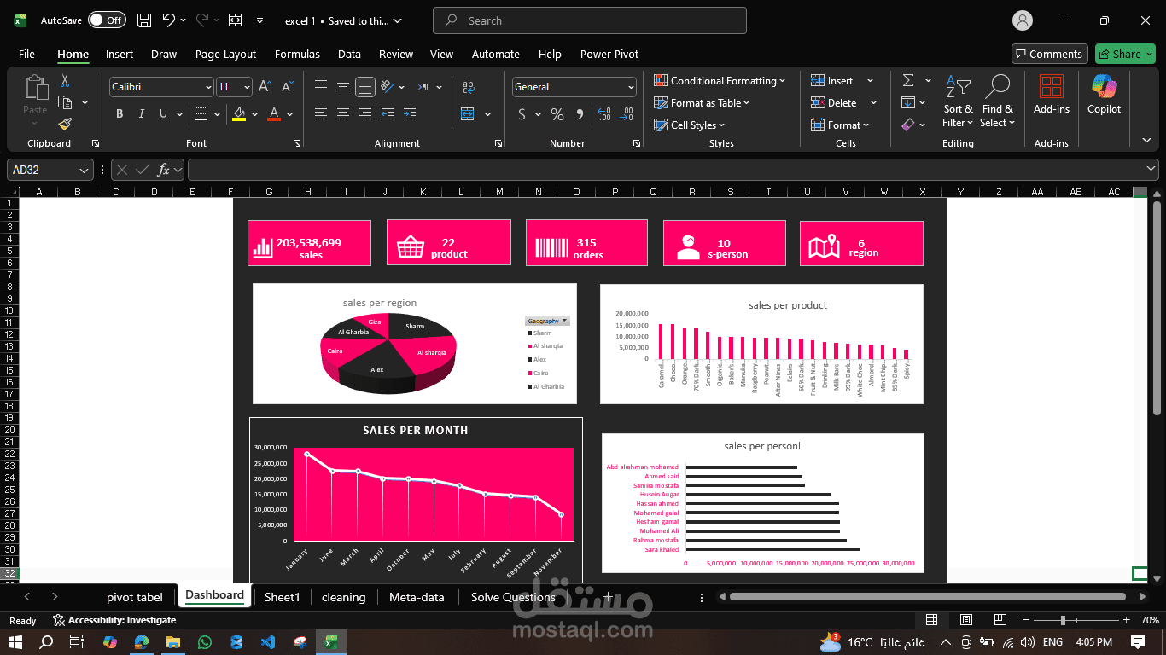Open the General number format dropdown
1166x655 pixels.
pyautogui.click(x=631, y=87)
